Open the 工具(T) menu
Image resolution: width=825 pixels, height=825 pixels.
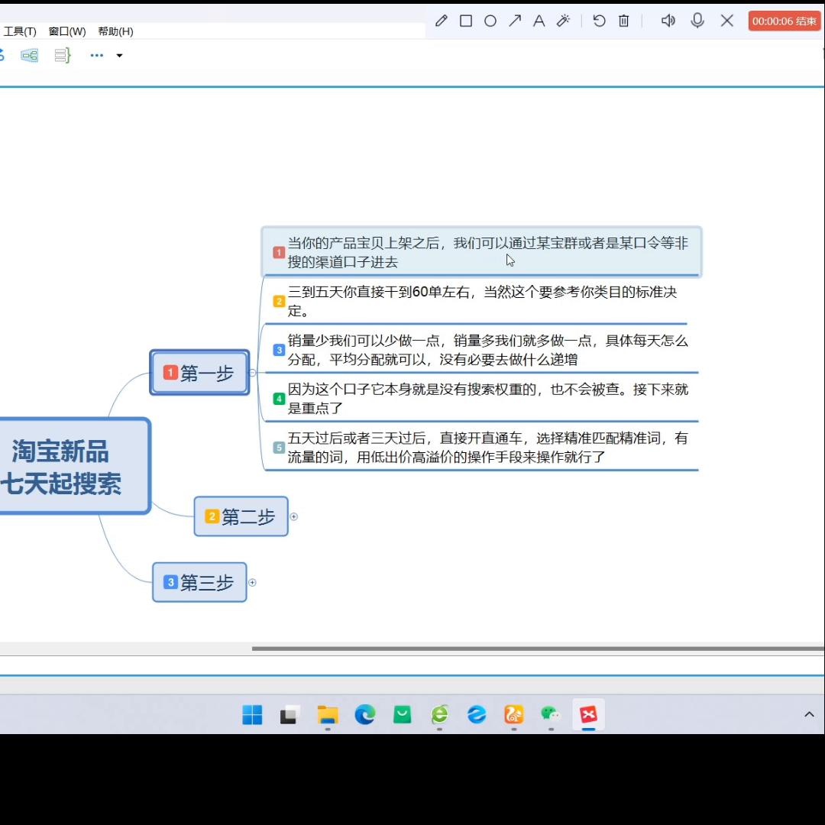[x=20, y=31]
